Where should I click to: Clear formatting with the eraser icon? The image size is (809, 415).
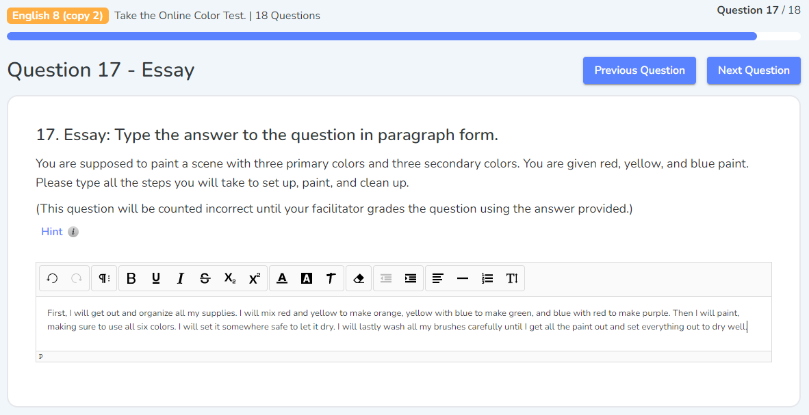359,278
